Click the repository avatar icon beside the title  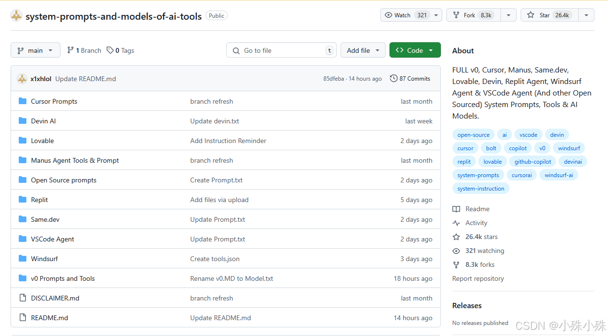click(x=16, y=16)
